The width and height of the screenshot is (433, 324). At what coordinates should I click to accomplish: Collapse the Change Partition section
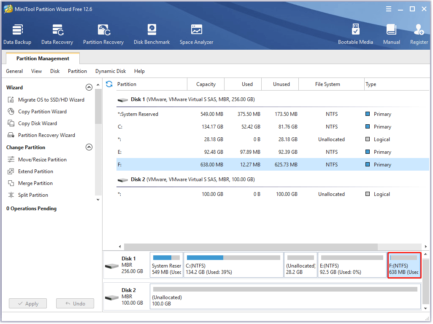pos(89,147)
